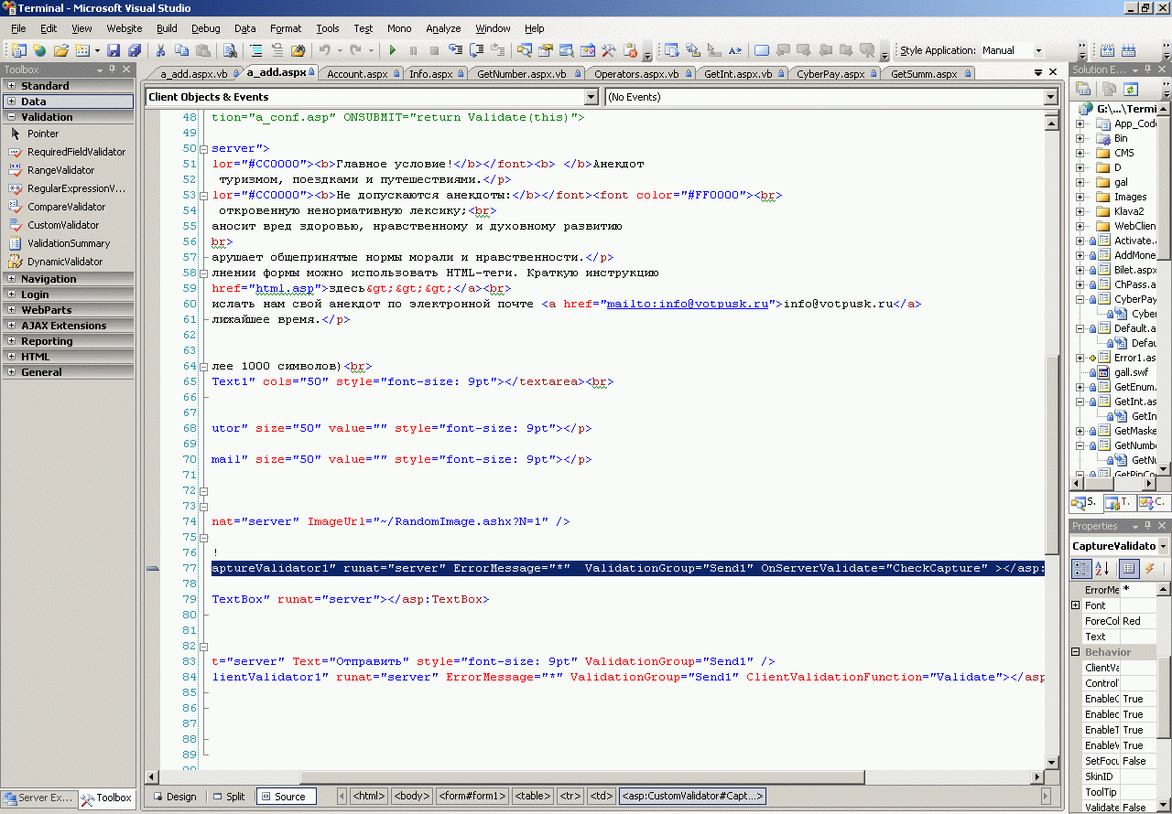Click the Undo arrow icon

tap(324, 51)
